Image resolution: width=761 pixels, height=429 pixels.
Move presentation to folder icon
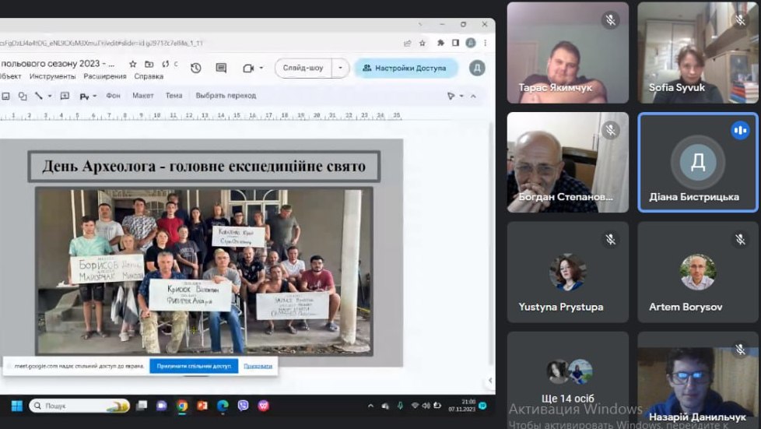click(x=149, y=64)
